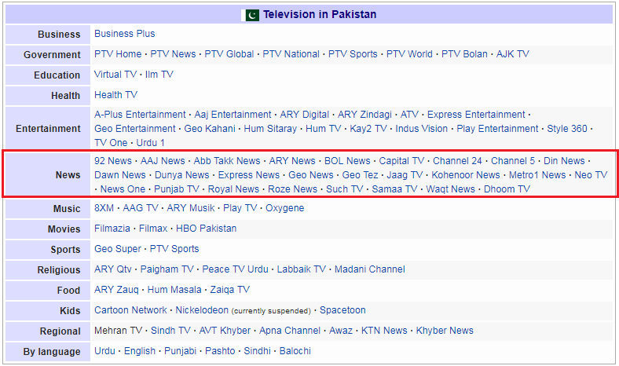This screenshot has width=619, height=366.
Task: Select the Health TV link
Action: [115, 95]
